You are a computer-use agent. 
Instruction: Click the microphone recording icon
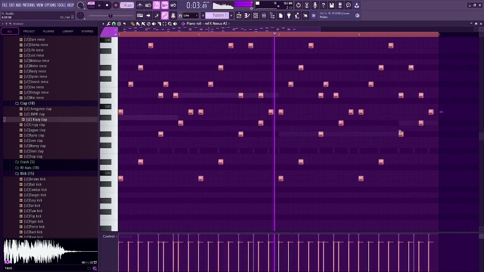[315, 5]
